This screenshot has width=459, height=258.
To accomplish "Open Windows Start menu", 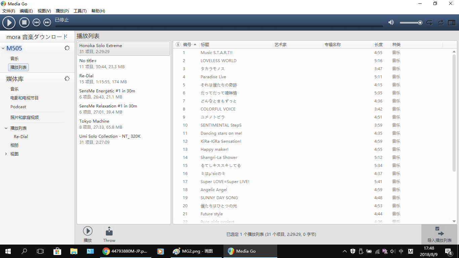I will 8,251.
